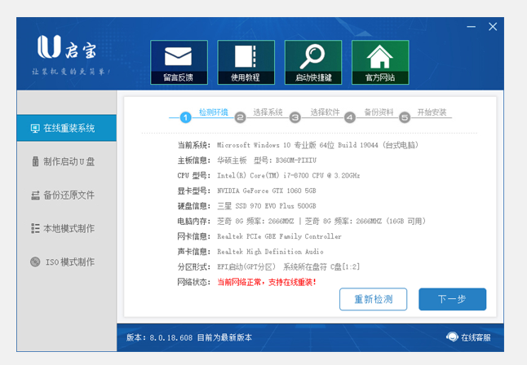527x365 pixels.
Task: Click the 声卡信息 label
Action: tap(193, 252)
